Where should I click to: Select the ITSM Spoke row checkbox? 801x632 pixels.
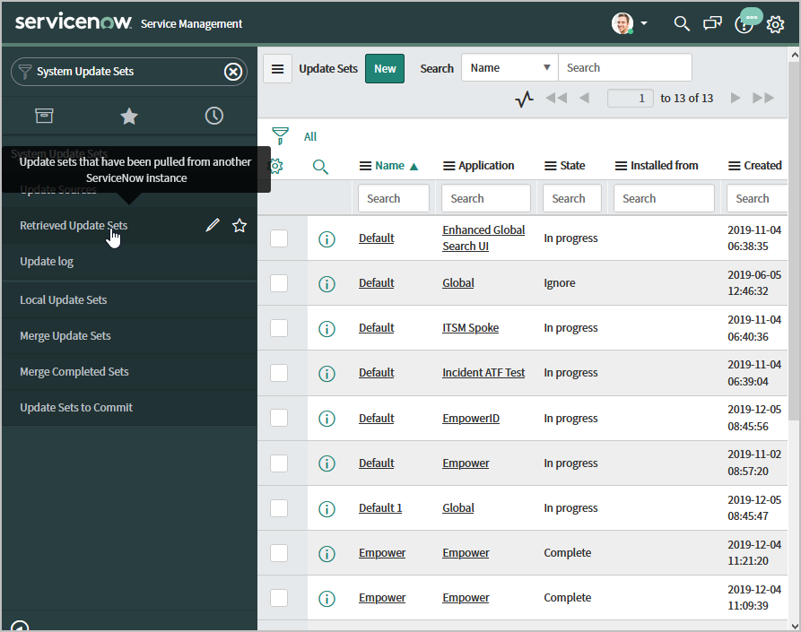pos(279,328)
